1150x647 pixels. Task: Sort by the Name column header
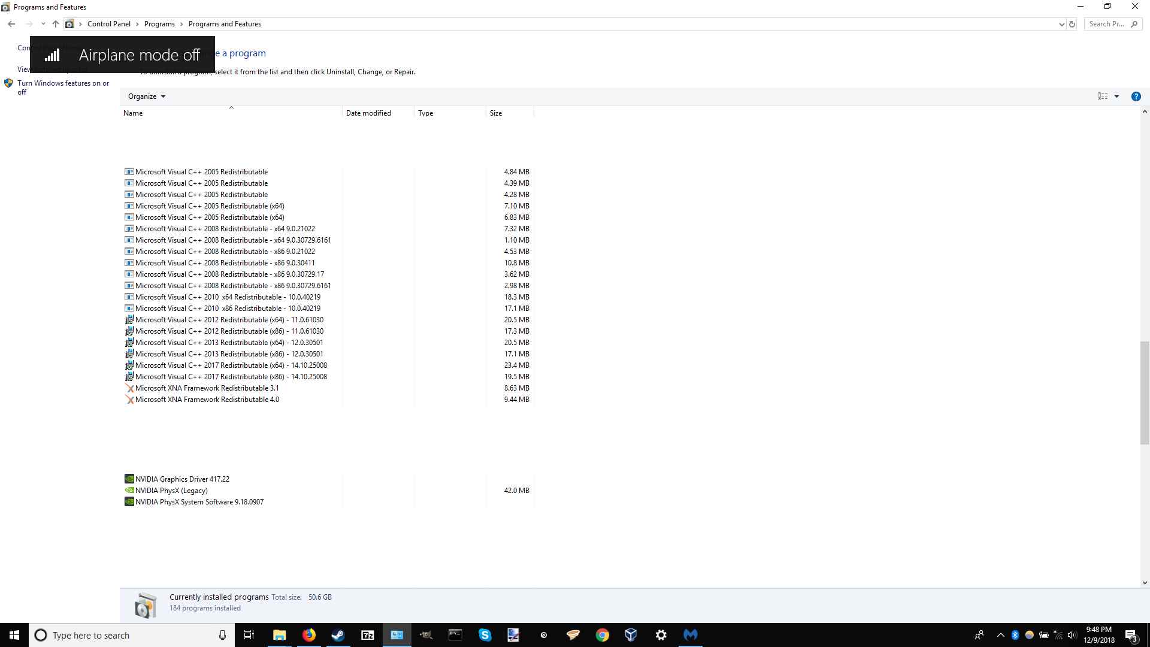231,113
